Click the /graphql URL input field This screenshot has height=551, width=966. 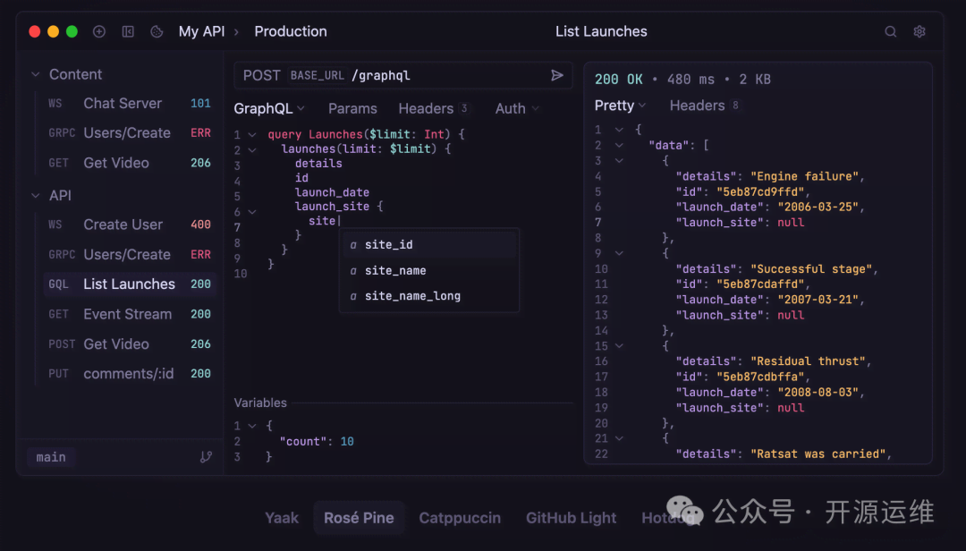(447, 75)
